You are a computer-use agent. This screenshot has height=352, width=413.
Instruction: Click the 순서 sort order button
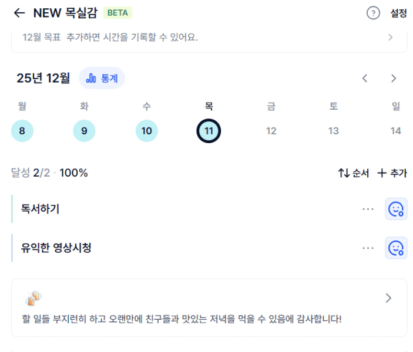pyautogui.click(x=353, y=173)
